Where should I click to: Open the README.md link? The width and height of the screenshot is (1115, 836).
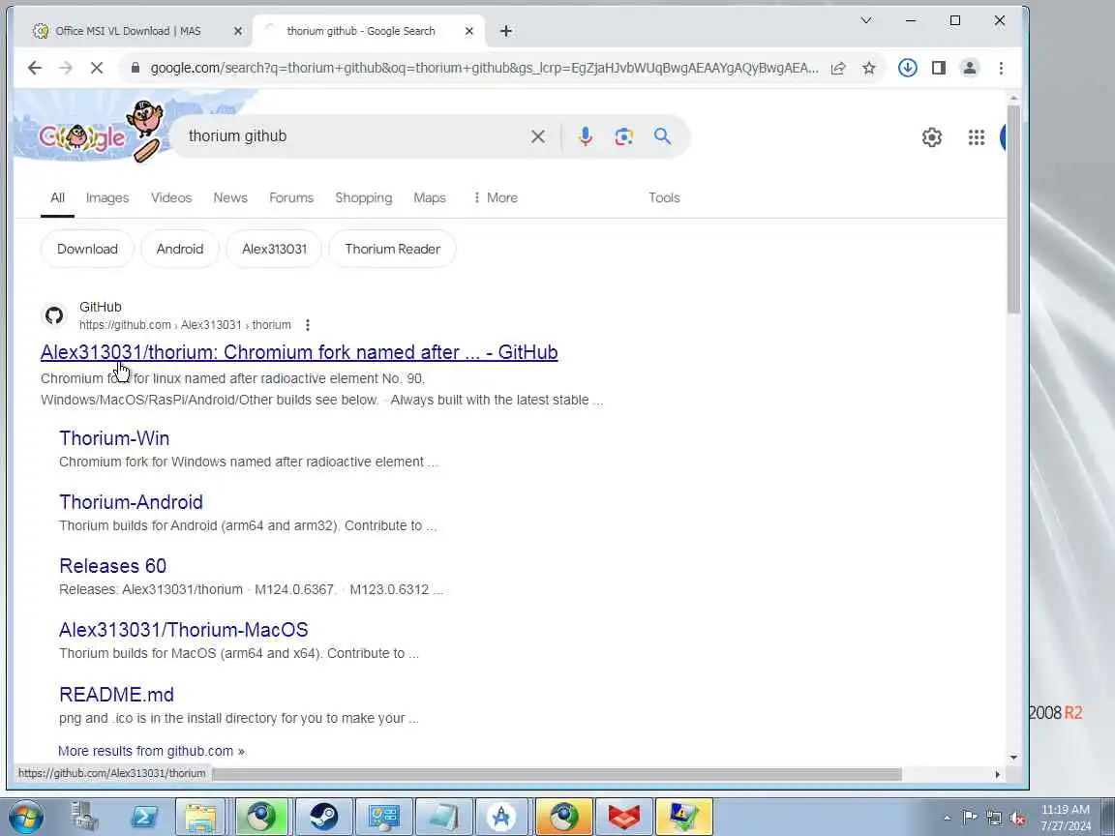point(116,695)
